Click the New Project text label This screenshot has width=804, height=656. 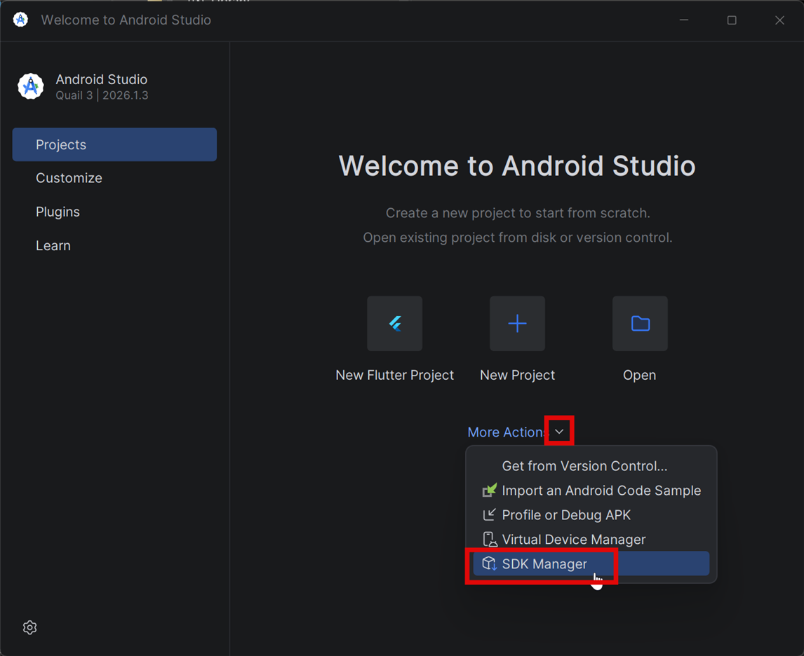(517, 375)
